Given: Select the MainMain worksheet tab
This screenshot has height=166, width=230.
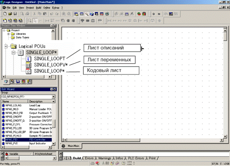Looking at the screenshot, I should tap(72, 146).
